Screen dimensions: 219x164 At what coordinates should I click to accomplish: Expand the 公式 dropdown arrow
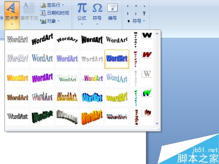tap(82, 24)
